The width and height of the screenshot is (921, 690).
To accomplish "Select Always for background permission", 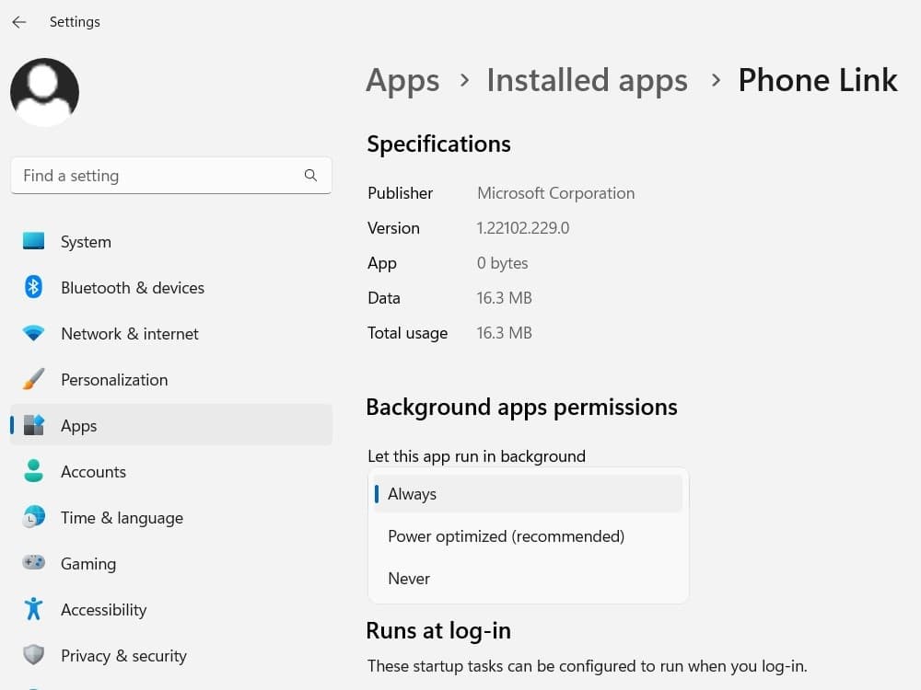I will [x=412, y=494].
